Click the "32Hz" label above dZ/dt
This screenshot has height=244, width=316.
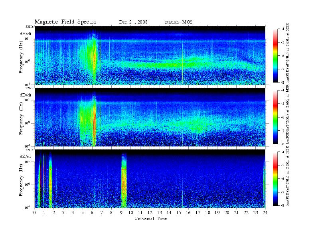[30, 150]
